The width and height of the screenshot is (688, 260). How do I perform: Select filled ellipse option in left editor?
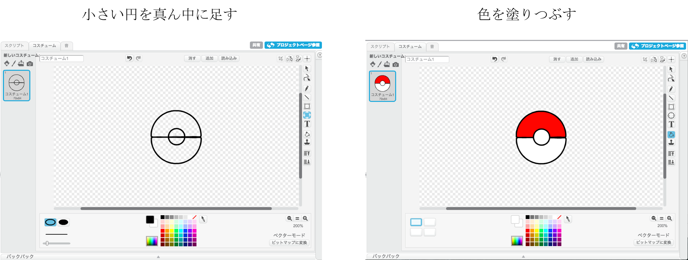pyautogui.click(x=64, y=222)
